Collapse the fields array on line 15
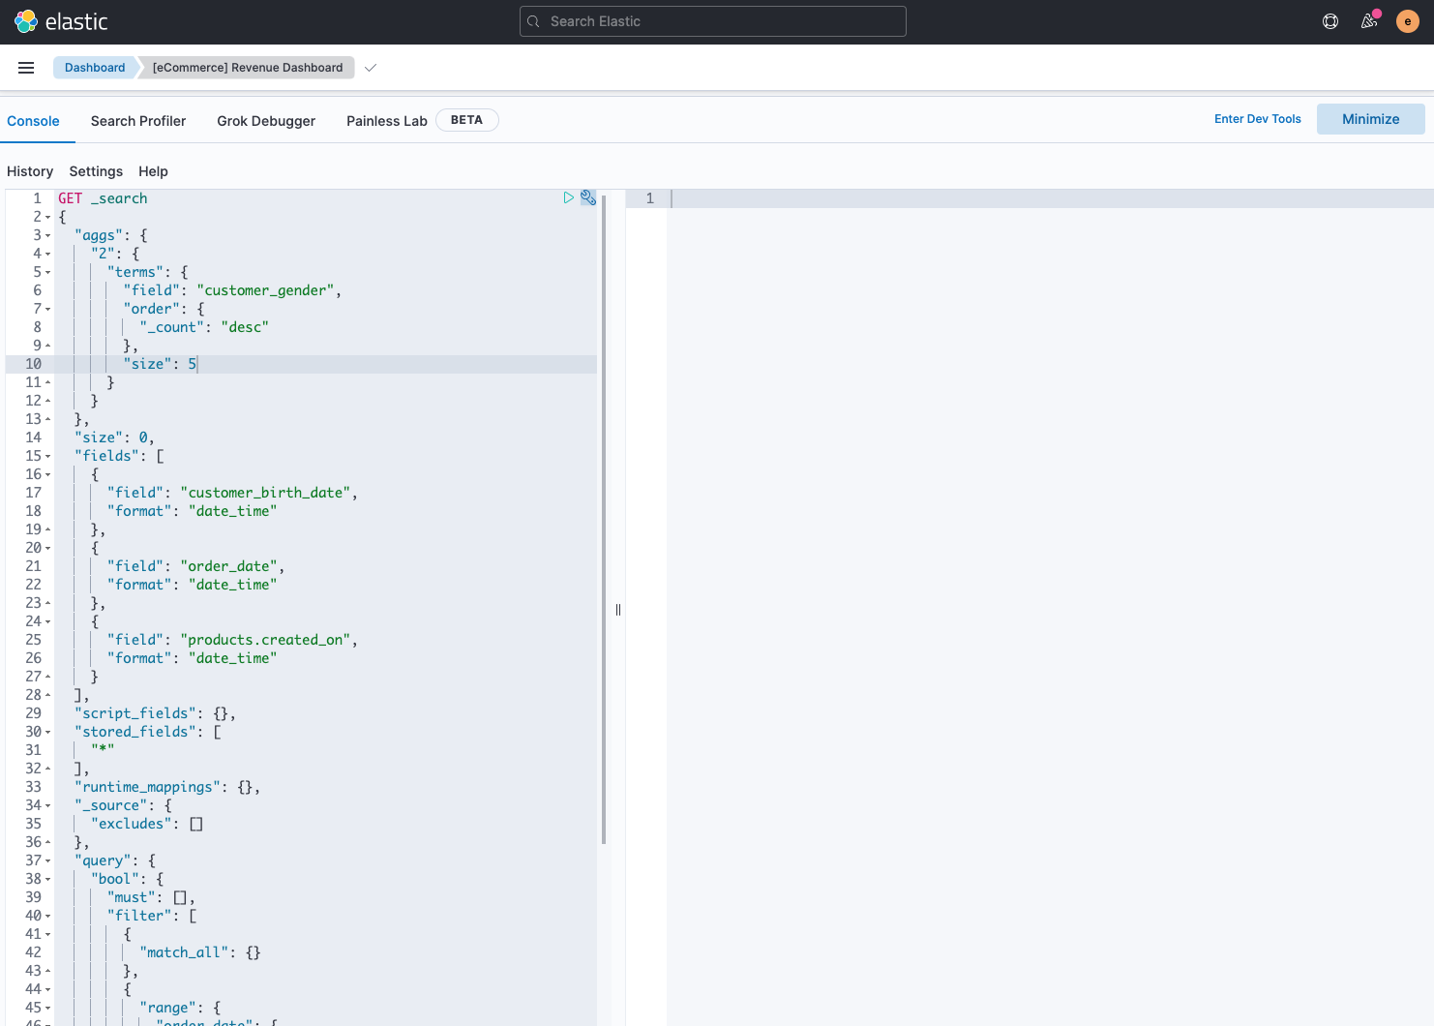The height and width of the screenshot is (1026, 1434). (47, 456)
